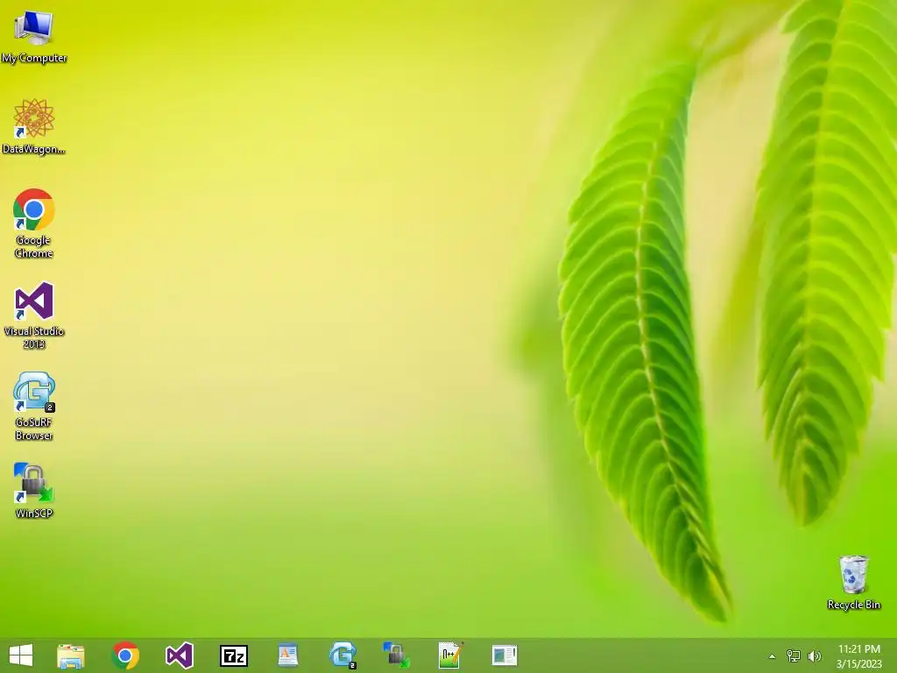The height and width of the screenshot is (673, 897).
Task: Show hidden system tray icons
Action: pos(772,656)
